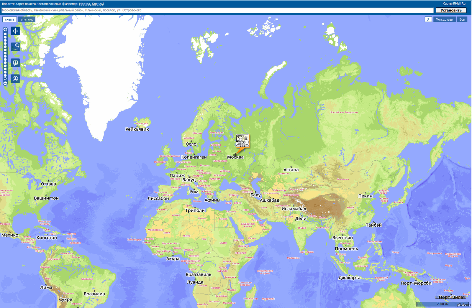Show only me with Я filter

428,19
